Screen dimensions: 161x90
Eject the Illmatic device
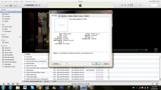coord(20,37)
